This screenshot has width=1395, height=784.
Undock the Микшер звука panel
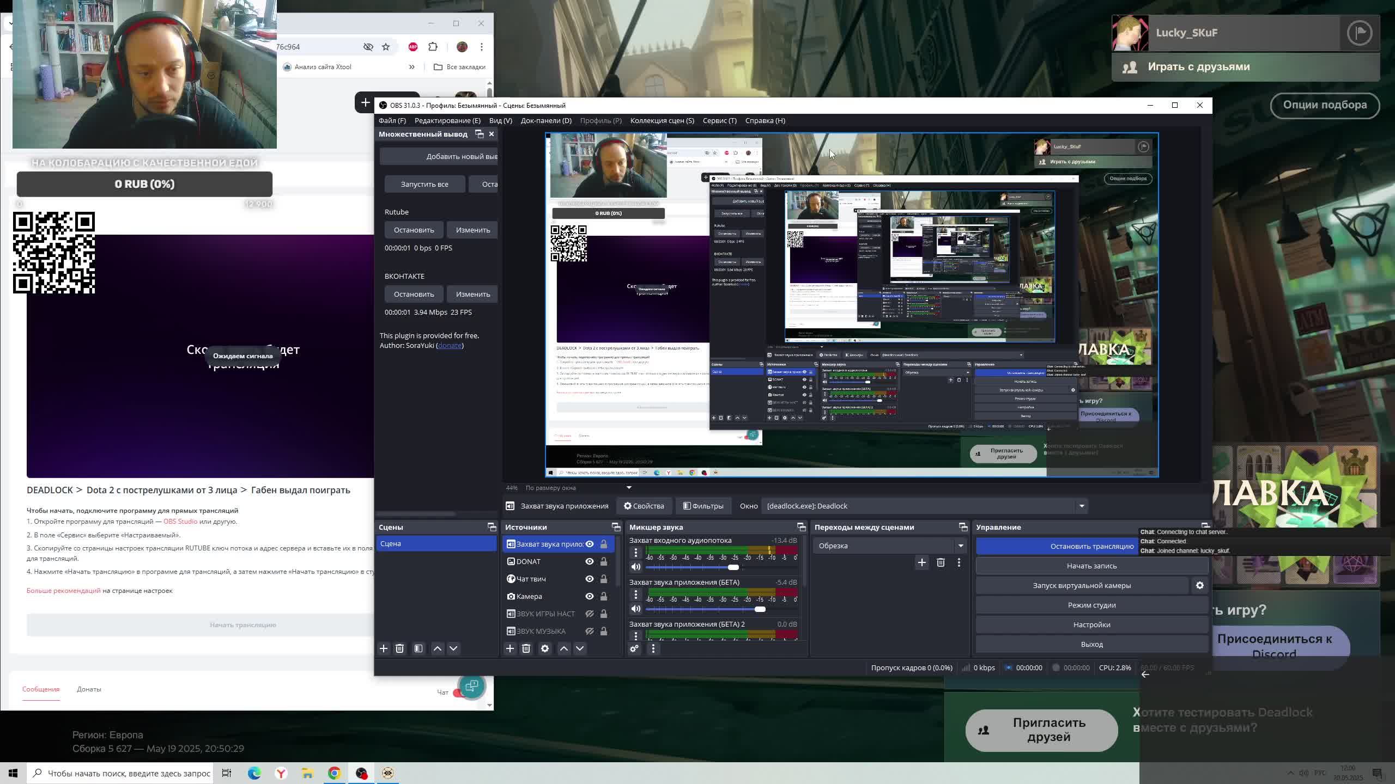pyautogui.click(x=801, y=527)
